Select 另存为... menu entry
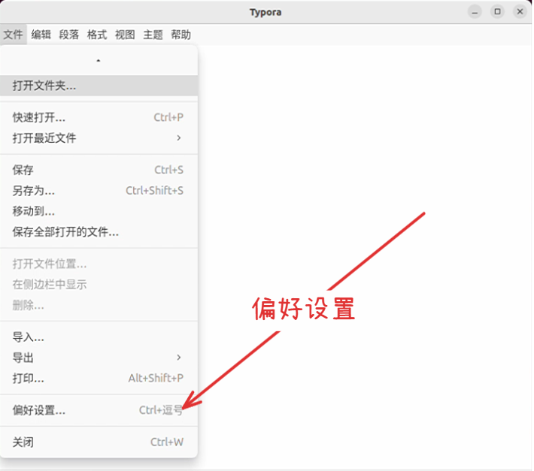This screenshot has width=534, height=471. click(99, 191)
